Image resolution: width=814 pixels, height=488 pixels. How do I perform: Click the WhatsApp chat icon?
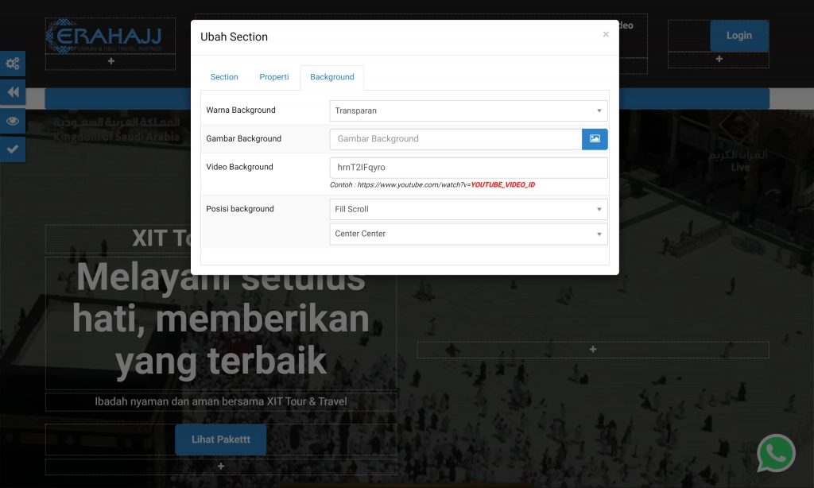coord(776,453)
